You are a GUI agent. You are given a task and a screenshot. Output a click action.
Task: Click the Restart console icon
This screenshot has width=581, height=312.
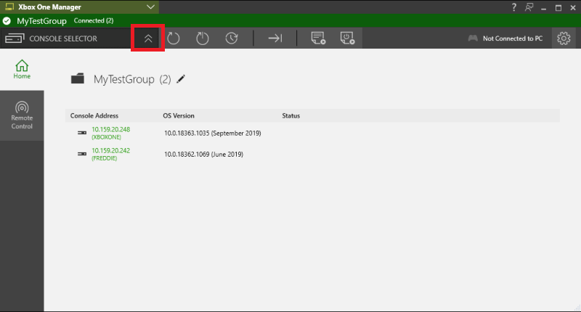coord(173,38)
